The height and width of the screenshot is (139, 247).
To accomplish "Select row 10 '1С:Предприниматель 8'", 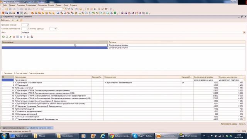I will [122, 88].
